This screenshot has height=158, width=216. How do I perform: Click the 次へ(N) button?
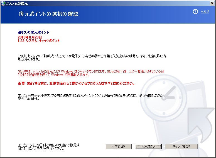[148, 147]
